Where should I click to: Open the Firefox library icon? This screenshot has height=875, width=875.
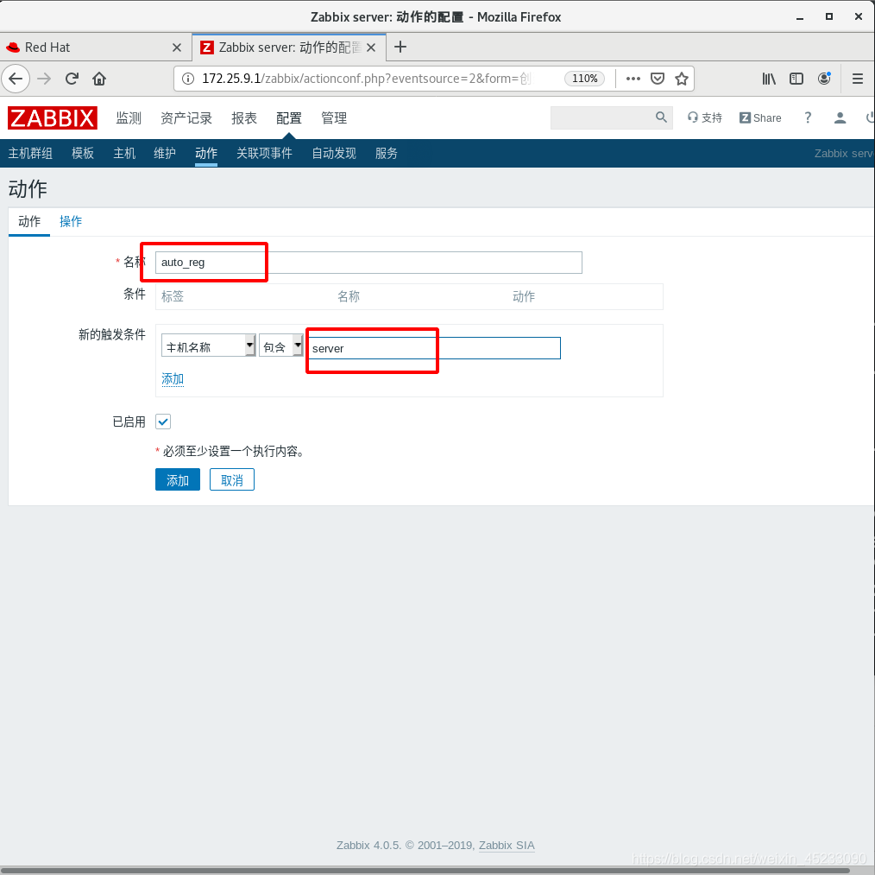pyautogui.click(x=769, y=79)
